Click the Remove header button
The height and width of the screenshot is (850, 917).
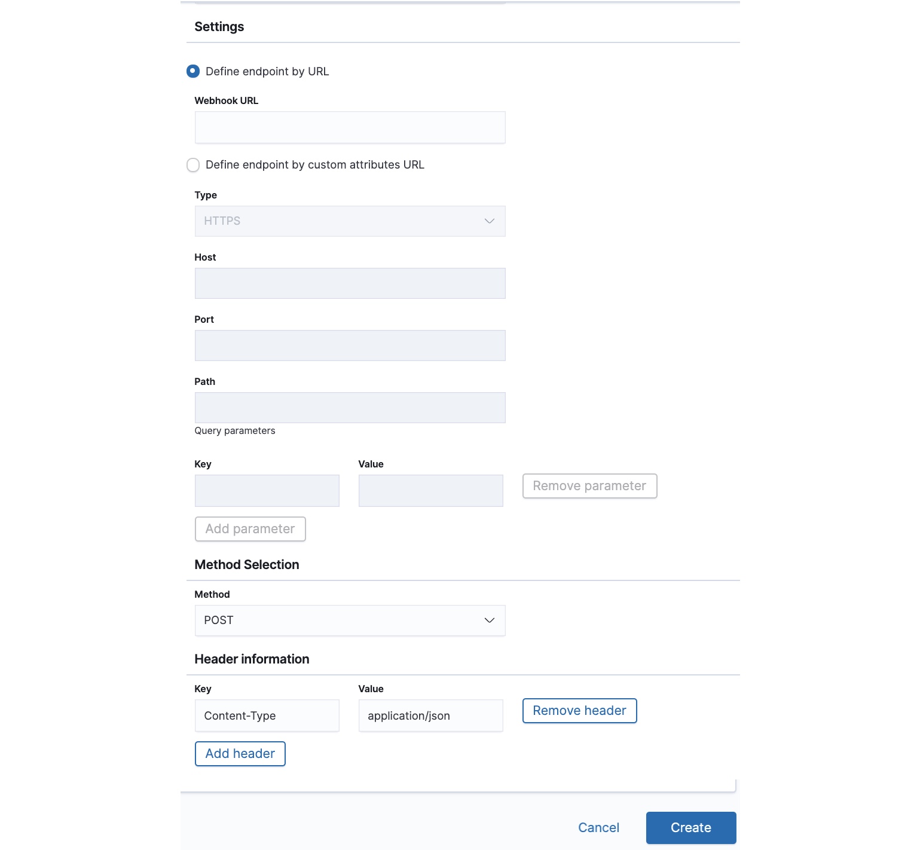click(579, 711)
